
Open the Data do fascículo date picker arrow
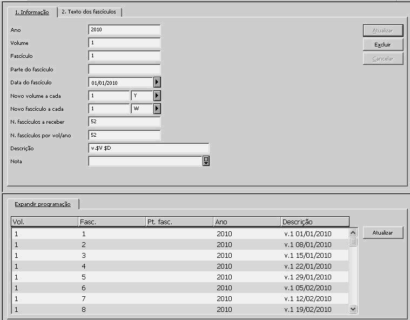point(157,82)
